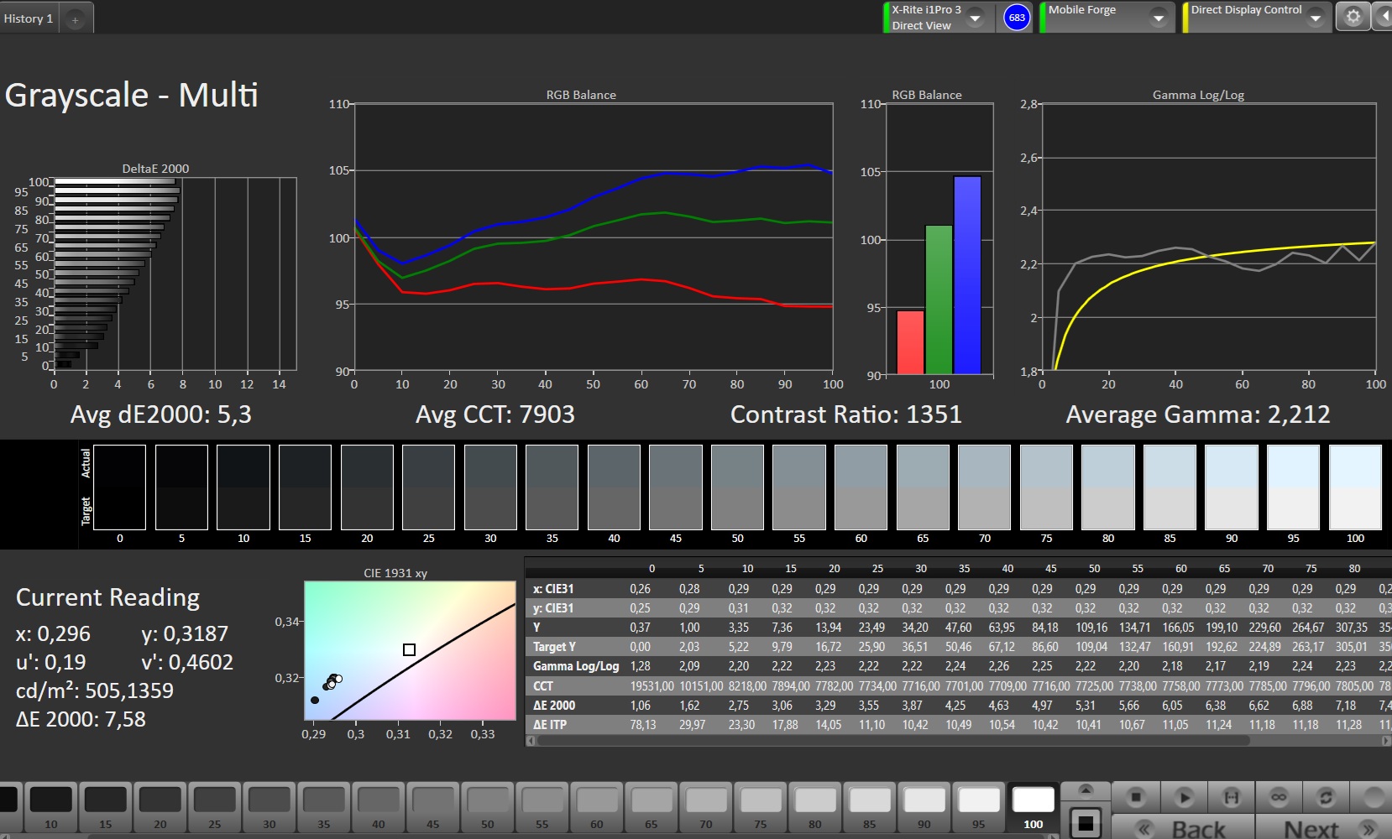Click the Back navigation button
This screenshot has width=1392, height=839.
(x=1184, y=829)
